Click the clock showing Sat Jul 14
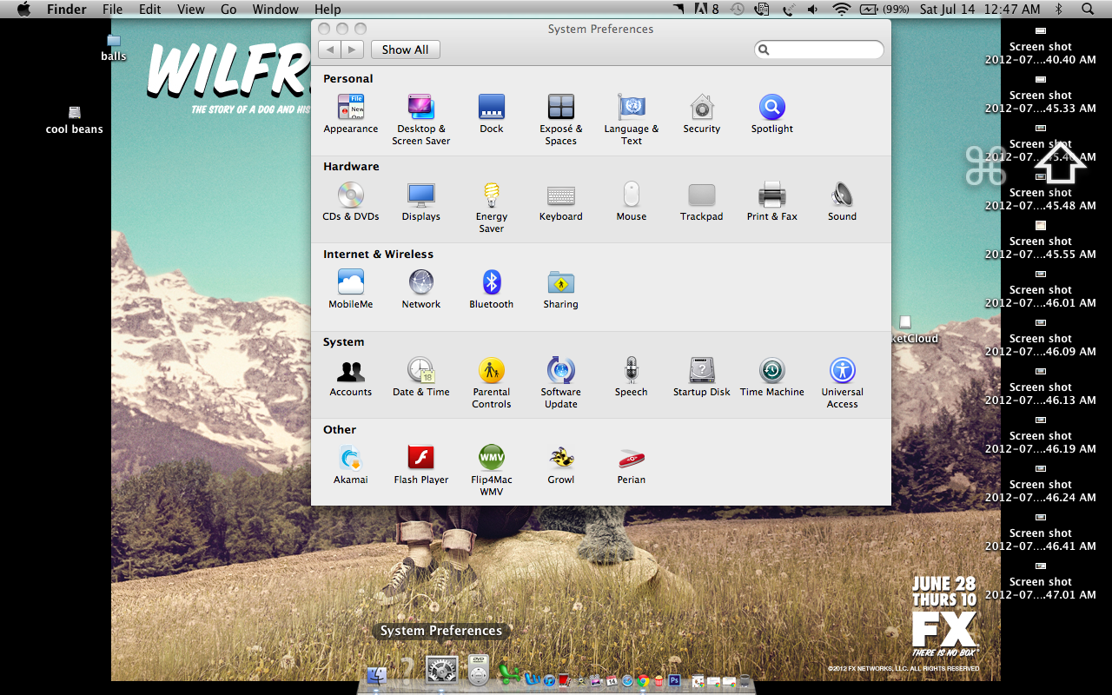 point(979,10)
